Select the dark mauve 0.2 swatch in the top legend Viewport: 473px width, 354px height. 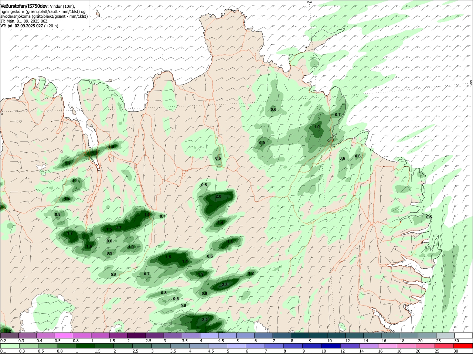coord(10,336)
